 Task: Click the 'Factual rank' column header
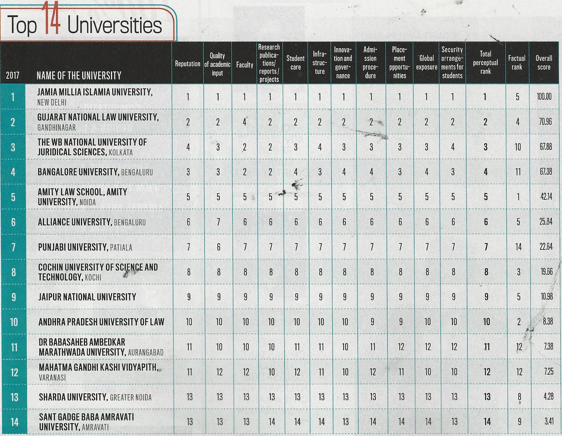click(517, 63)
